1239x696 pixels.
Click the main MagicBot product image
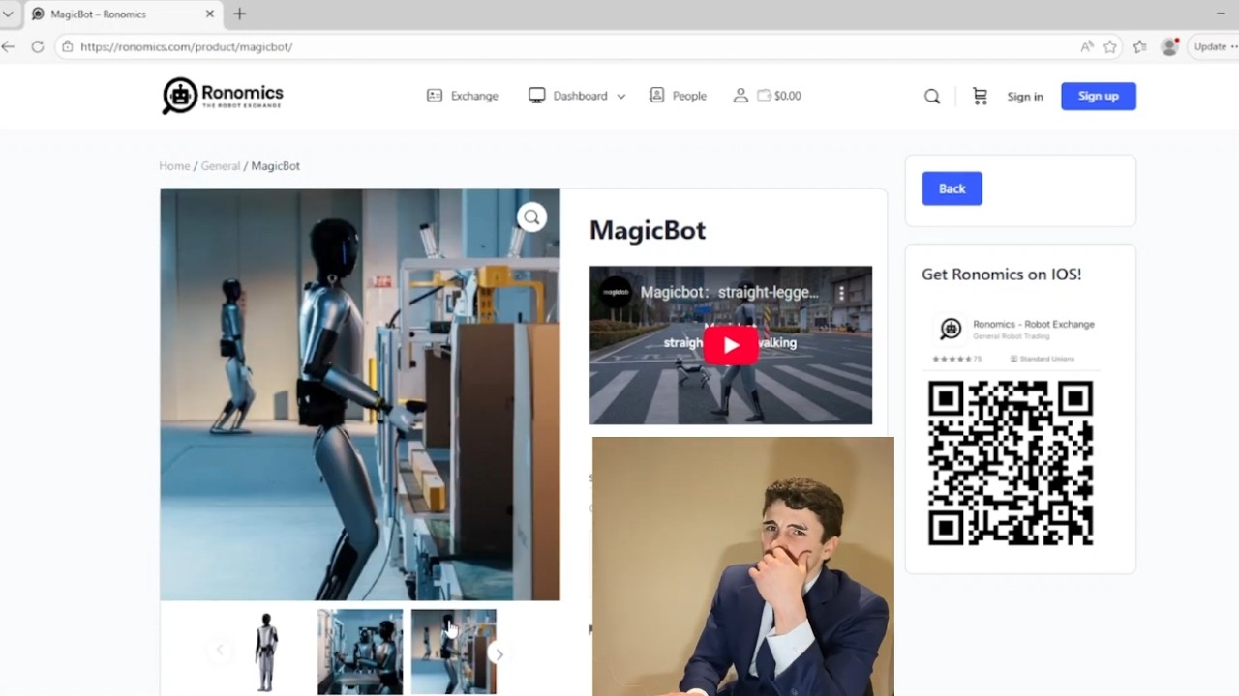(x=360, y=394)
